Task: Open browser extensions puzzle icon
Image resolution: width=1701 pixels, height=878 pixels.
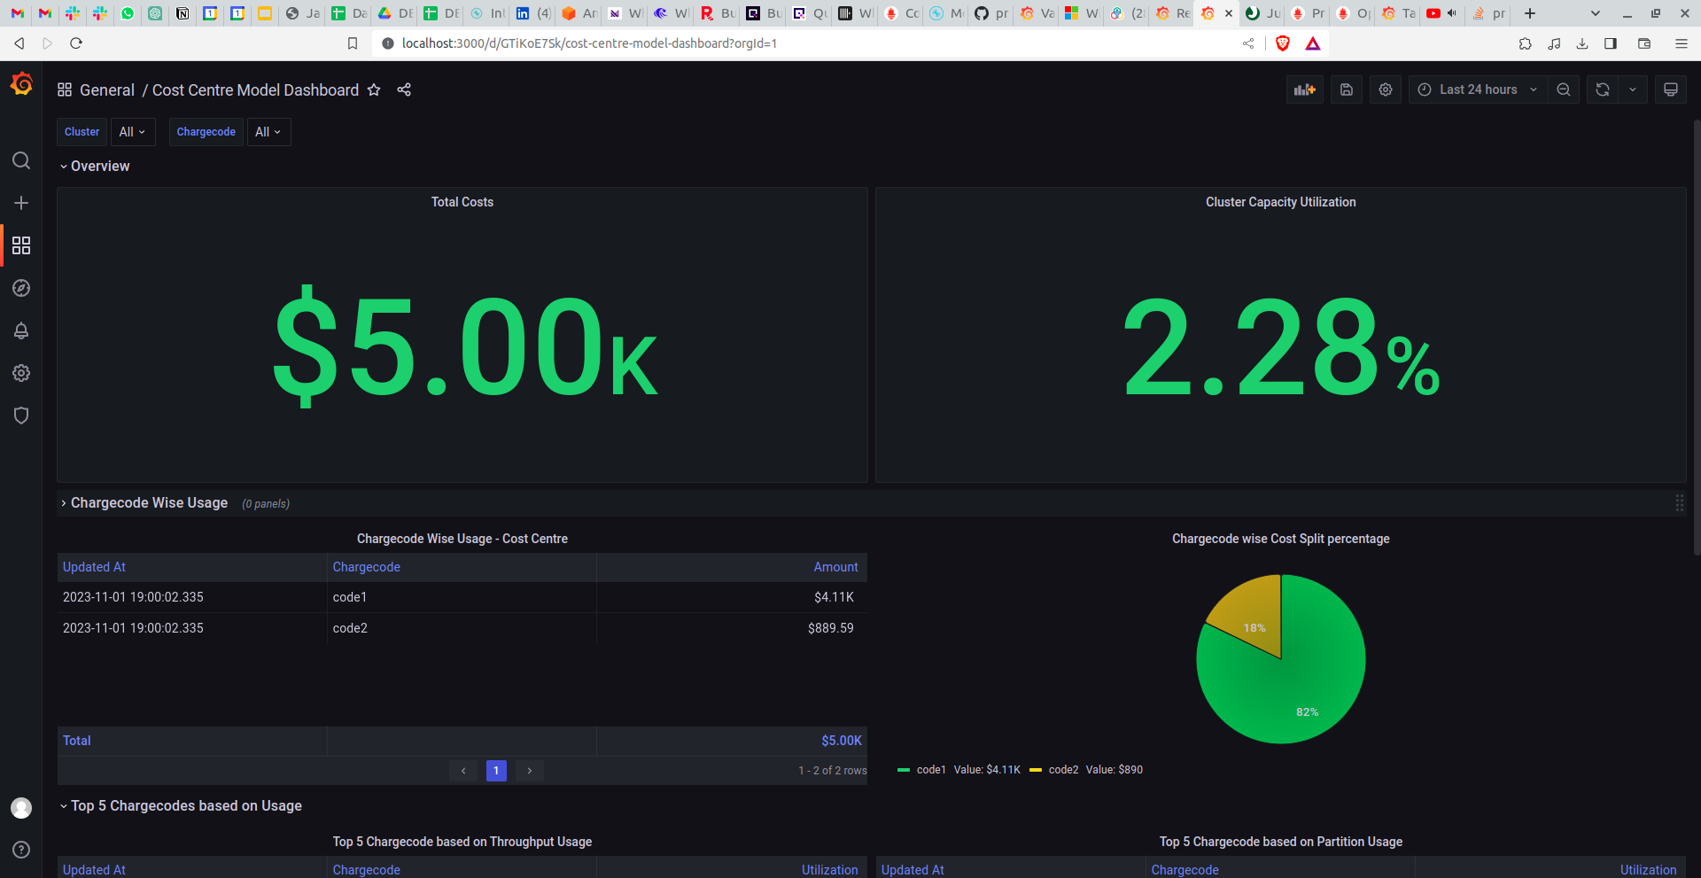Action: pyautogui.click(x=1525, y=43)
